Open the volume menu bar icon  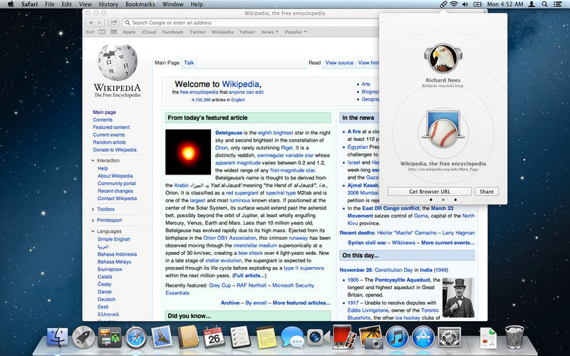click(465, 4)
